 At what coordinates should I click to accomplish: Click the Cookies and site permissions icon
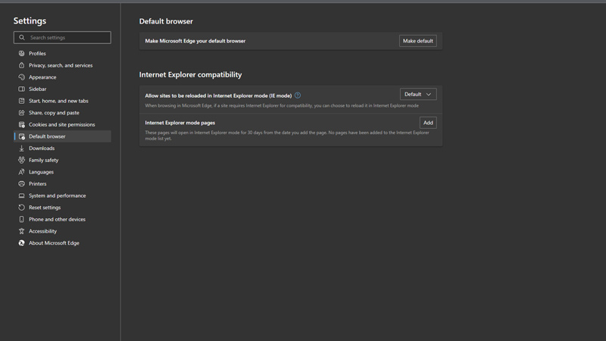pyautogui.click(x=22, y=124)
